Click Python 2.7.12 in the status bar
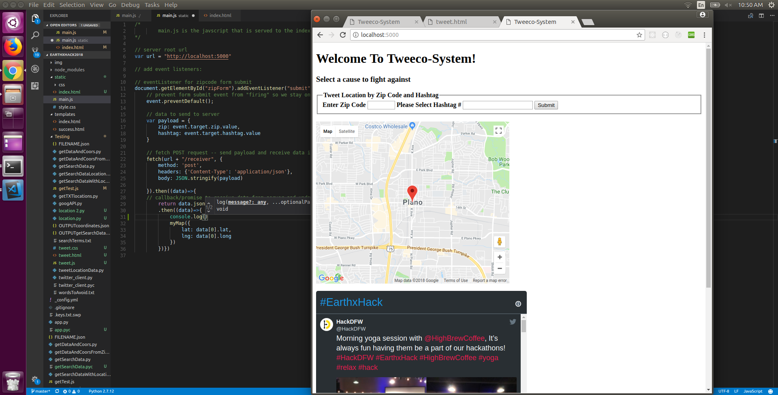The width and height of the screenshot is (778, 395). click(x=101, y=391)
